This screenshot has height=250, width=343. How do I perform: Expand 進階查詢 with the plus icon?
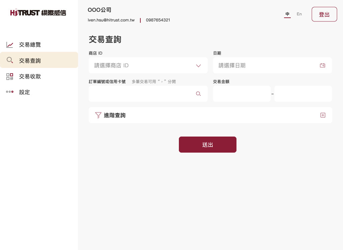[x=323, y=115]
